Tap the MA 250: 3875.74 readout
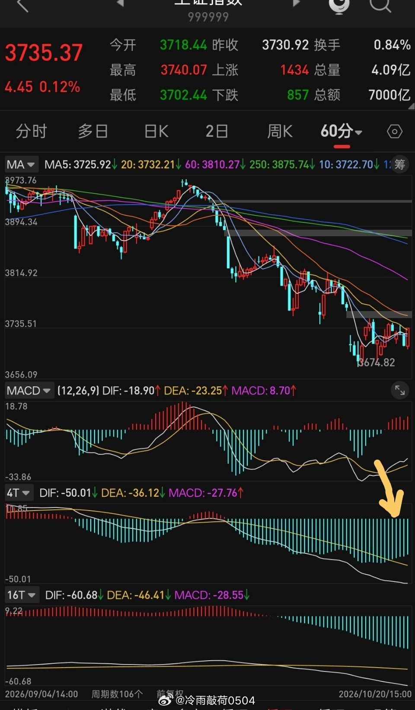This screenshot has height=710, width=415. tap(282, 164)
